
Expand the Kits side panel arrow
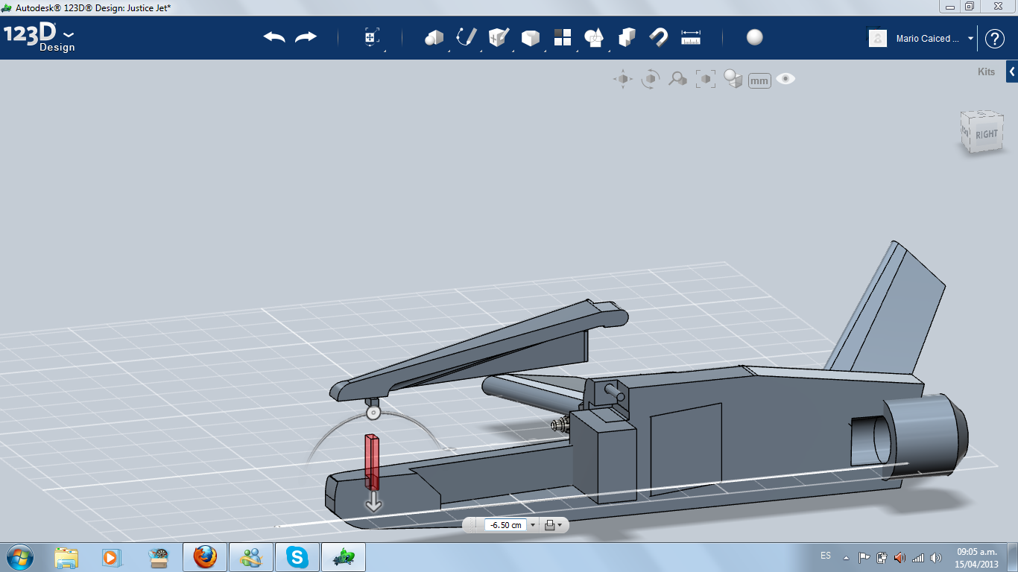[x=1012, y=71]
